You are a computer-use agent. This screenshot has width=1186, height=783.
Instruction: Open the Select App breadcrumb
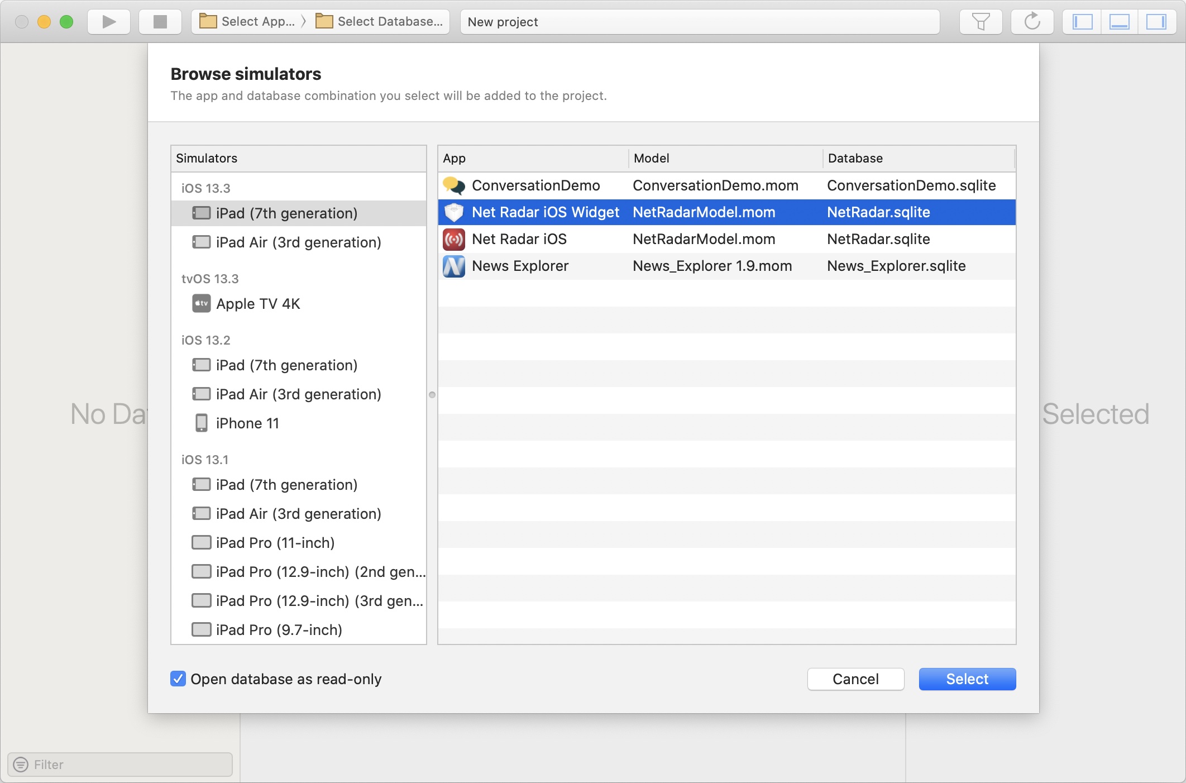click(248, 22)
